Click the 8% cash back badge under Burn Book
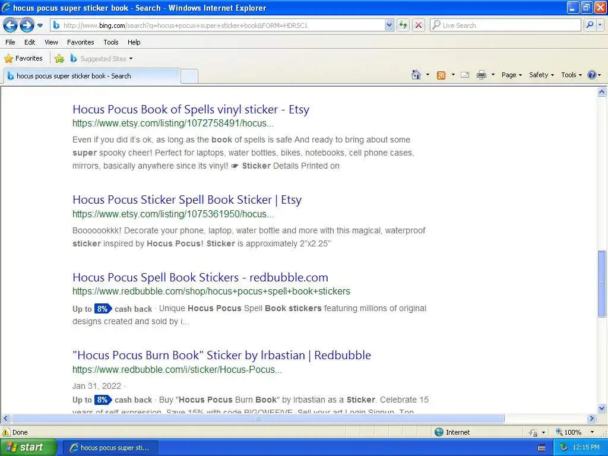 coord(103,400)
